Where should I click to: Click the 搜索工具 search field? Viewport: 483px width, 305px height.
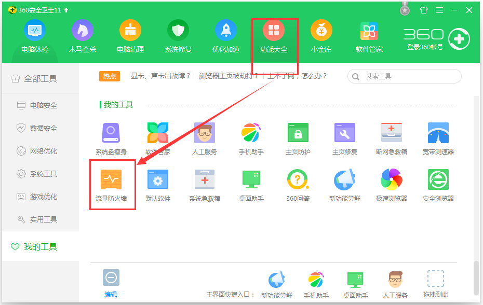coord(404,76)
